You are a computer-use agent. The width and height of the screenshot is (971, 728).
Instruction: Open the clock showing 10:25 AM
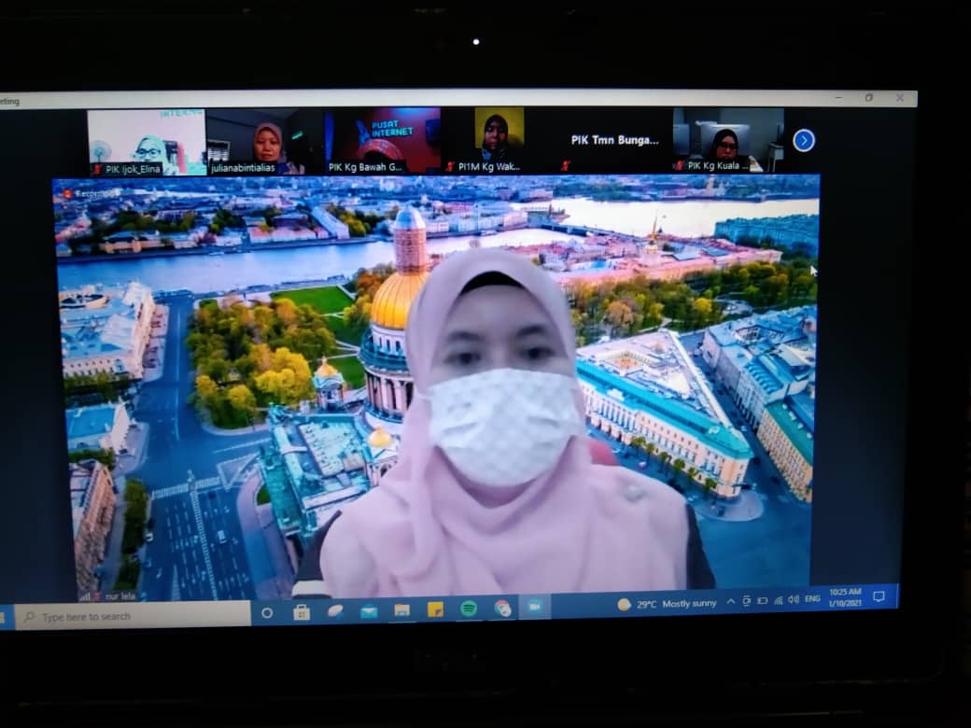click(x=844, y=597)
